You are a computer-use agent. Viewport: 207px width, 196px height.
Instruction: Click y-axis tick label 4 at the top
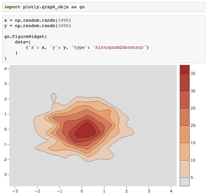[x=5, y=69]
